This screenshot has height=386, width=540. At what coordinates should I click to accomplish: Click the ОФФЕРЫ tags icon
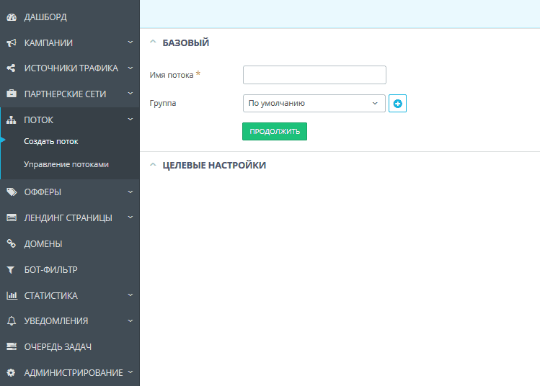(12, 192)
